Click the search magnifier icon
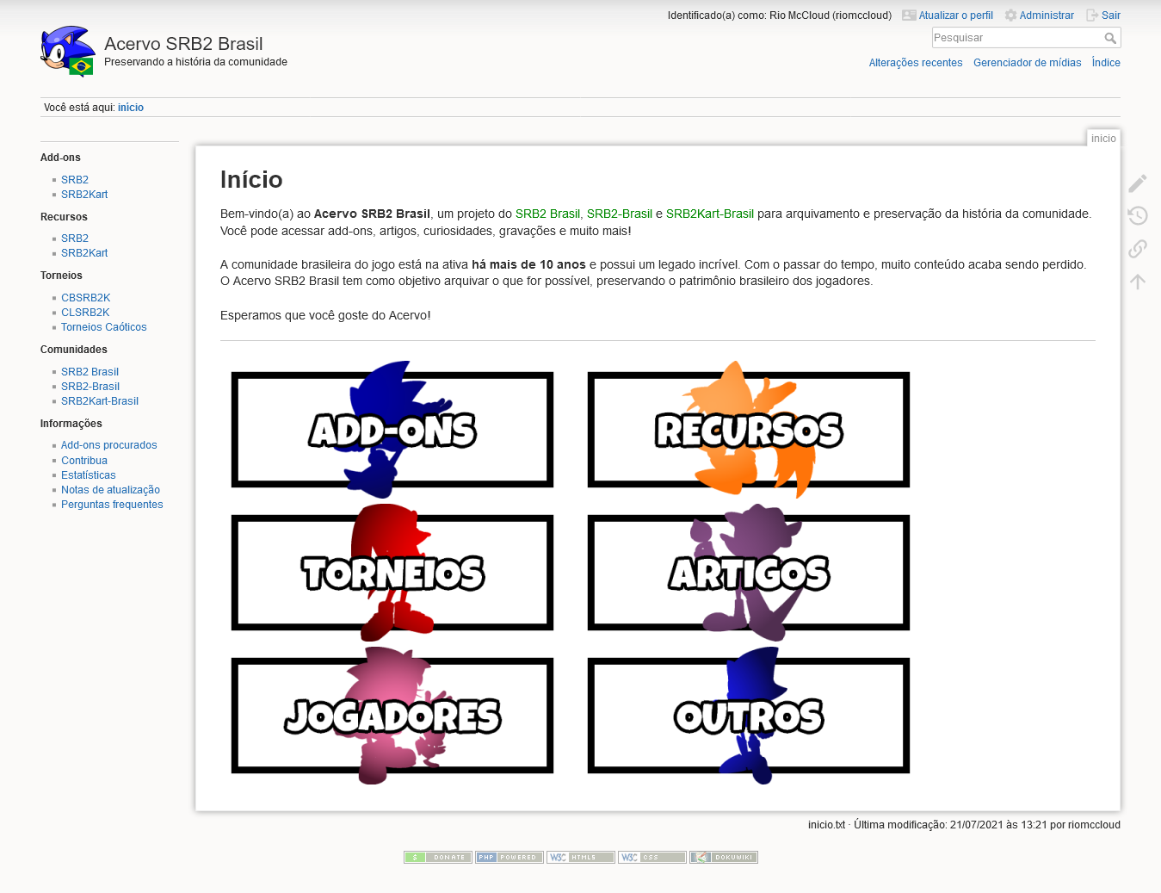This screenshot has height=893, width=1161. click(1110, 38)
